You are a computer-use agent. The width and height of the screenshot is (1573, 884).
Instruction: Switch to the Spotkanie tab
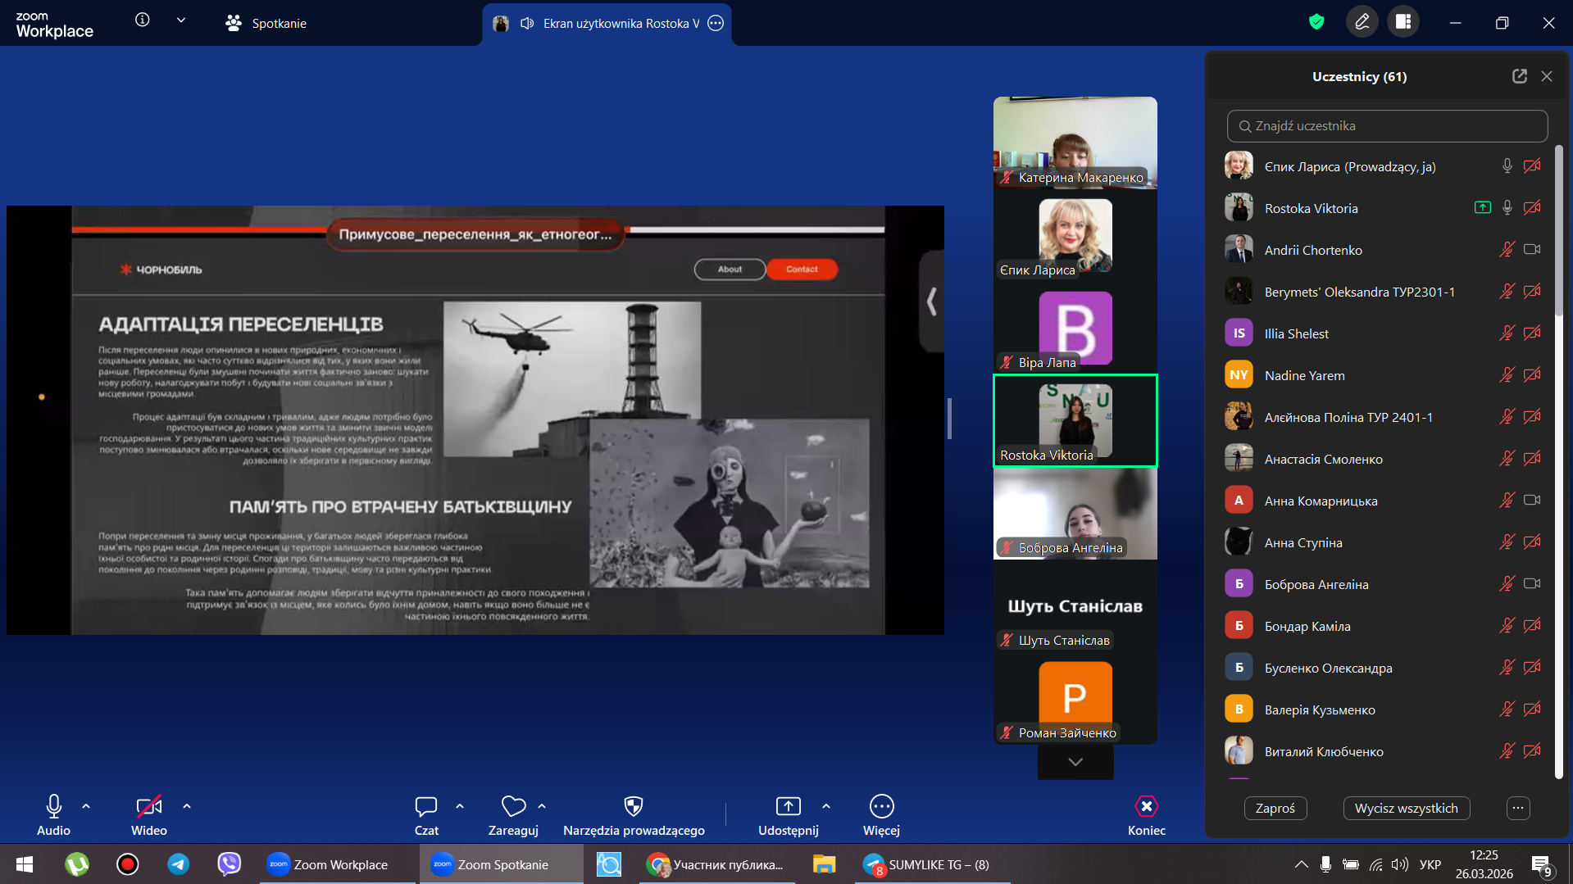(x=266, y=23)
